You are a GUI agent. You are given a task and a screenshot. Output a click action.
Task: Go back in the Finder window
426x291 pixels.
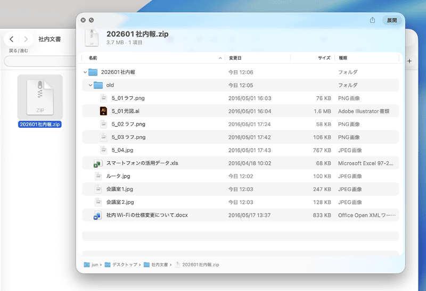pyautogui.click(x=12, y=39)
